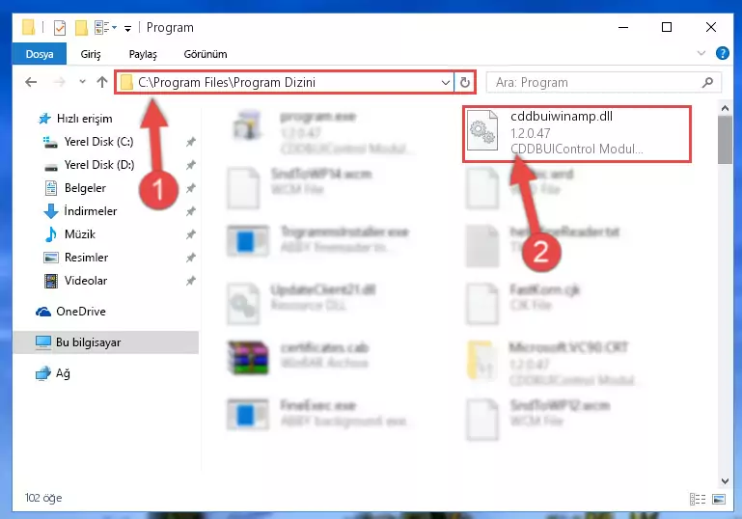The image size is (742, 519).
Task: Expand the ribbon with the chevron
Action: pos(701,53)
